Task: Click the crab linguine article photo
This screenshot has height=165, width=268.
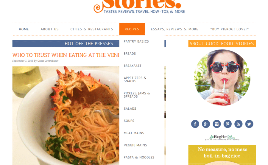Action: pyautogui.click(x=66, y=116)
